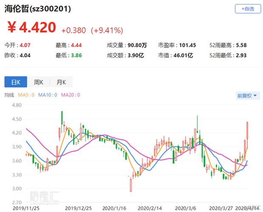This screenshot has width=263, height=212.
Task: Click the 52周最高 value 5.58
Action: click(x=241, y=45)
